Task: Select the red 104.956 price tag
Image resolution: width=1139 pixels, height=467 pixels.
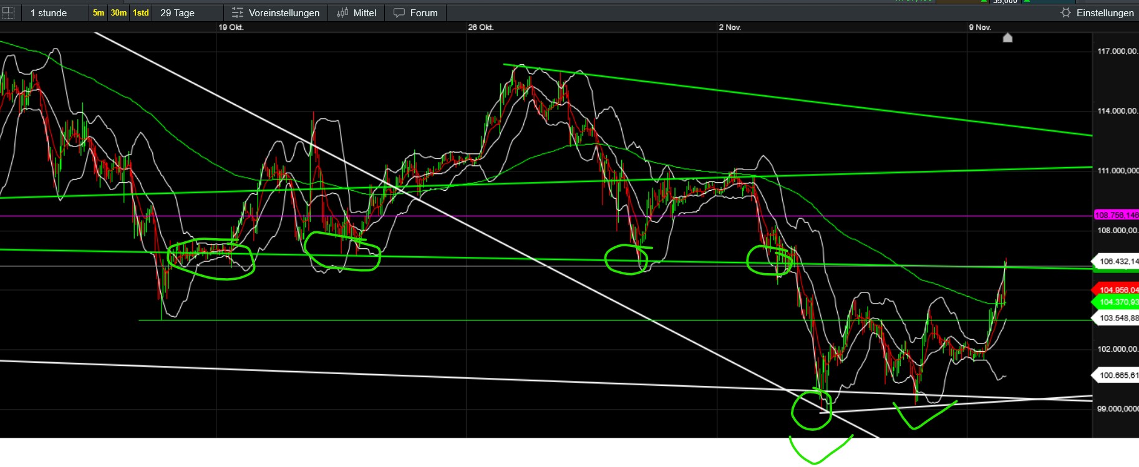Action: point(1117,290)
